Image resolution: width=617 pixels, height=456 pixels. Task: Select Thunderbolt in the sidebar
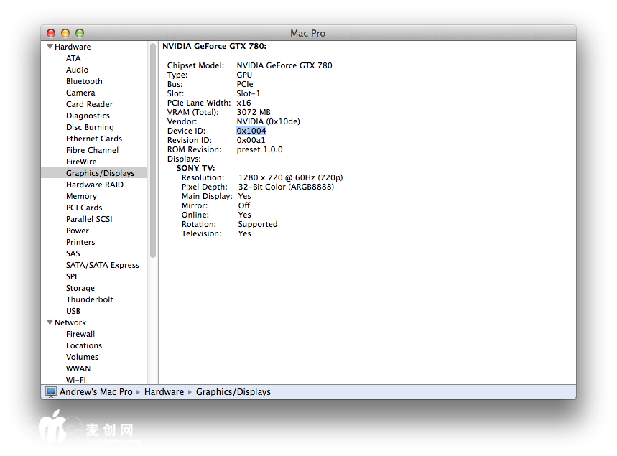[x=89, y=299]
